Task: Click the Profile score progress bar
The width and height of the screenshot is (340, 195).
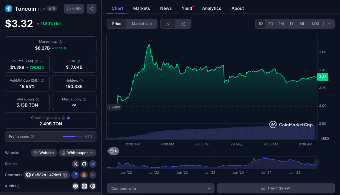Action: point(73,136)
